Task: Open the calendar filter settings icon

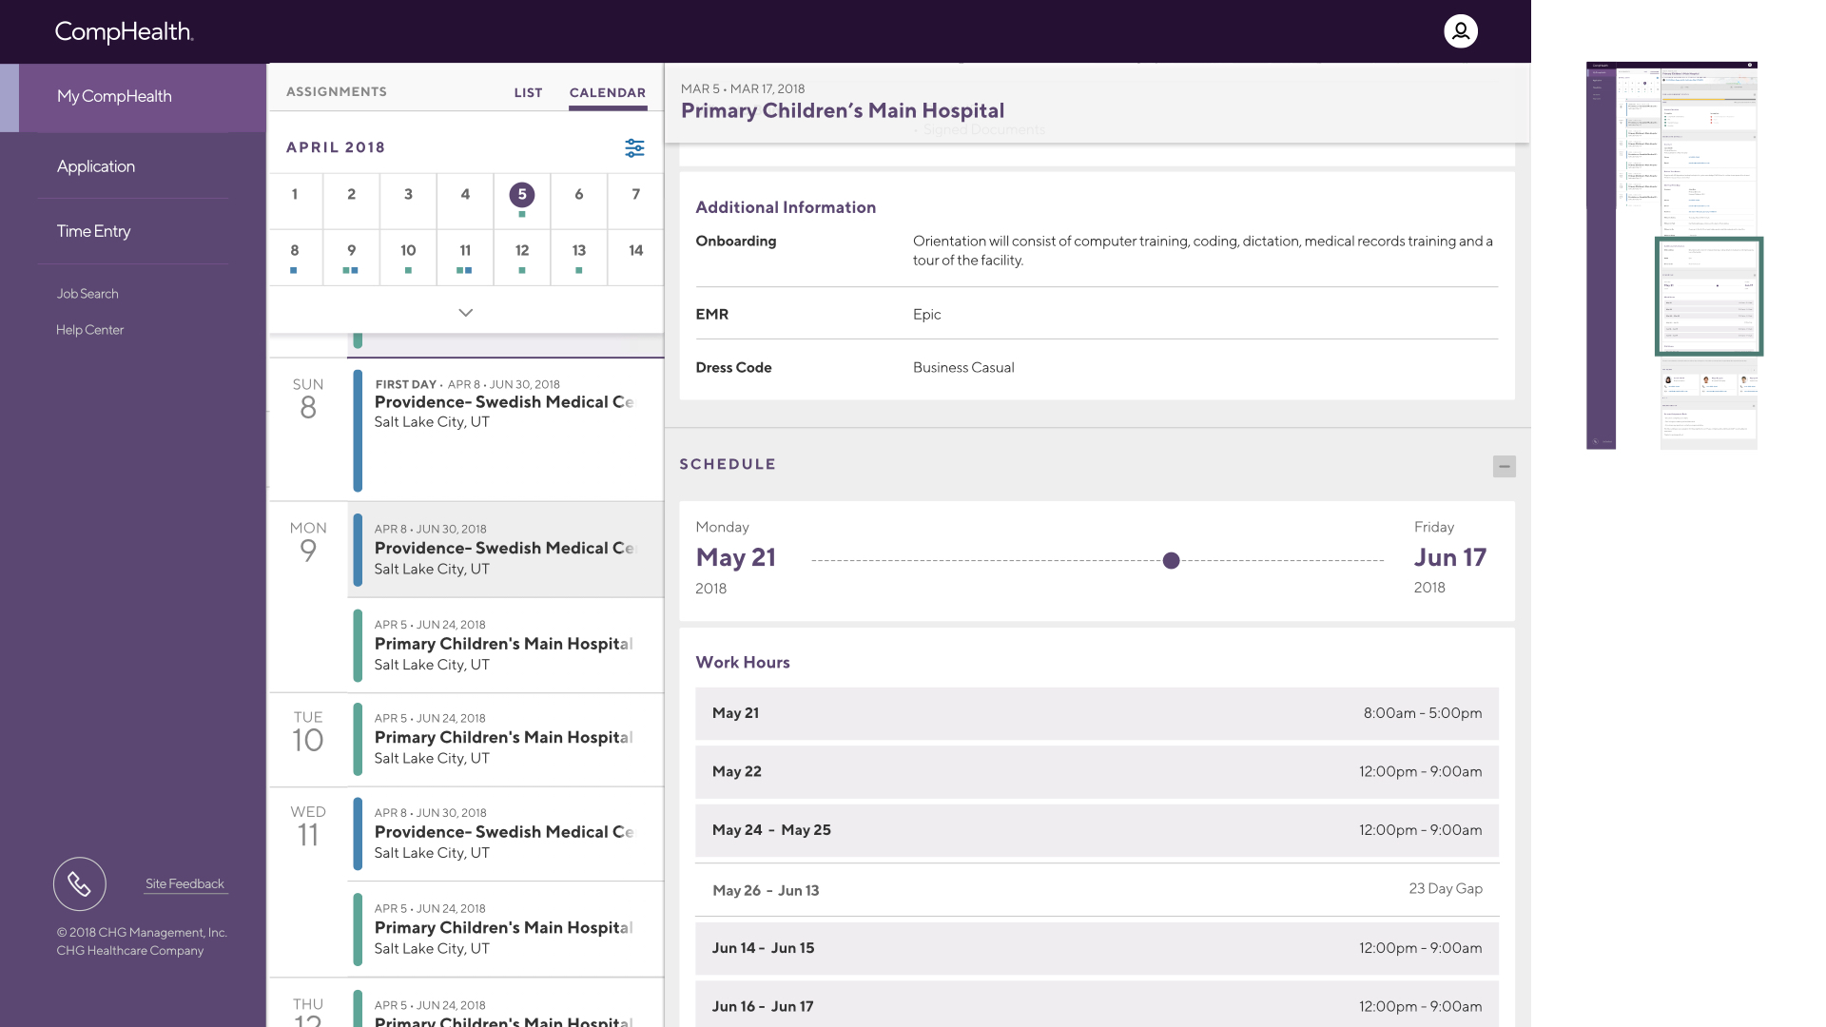Action: click(634, 147)
